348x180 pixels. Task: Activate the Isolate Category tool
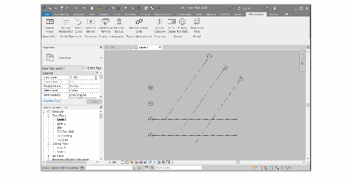tap(159, 26)
